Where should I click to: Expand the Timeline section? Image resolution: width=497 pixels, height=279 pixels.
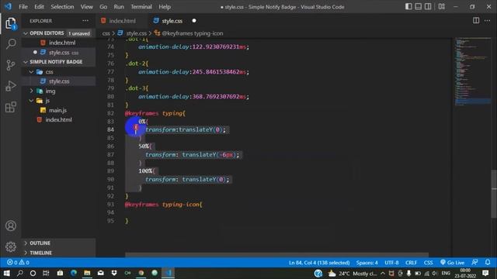(x=58, y=253)
